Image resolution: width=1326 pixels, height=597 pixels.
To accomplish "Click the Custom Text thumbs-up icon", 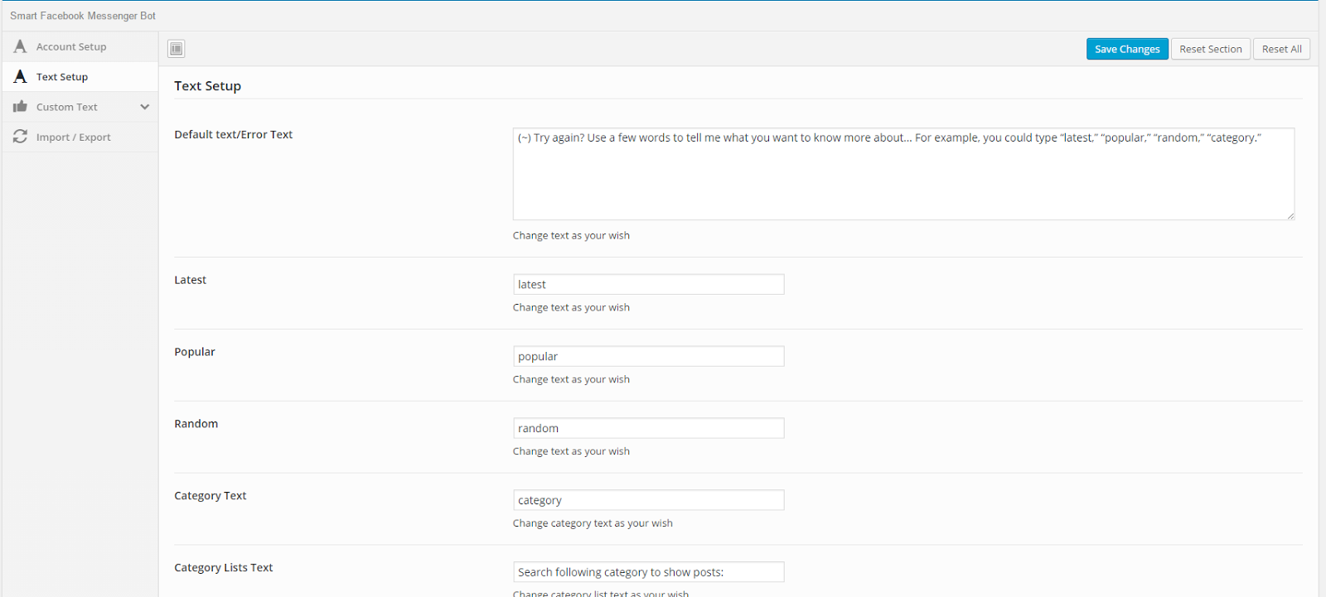I will click(21, 107).
